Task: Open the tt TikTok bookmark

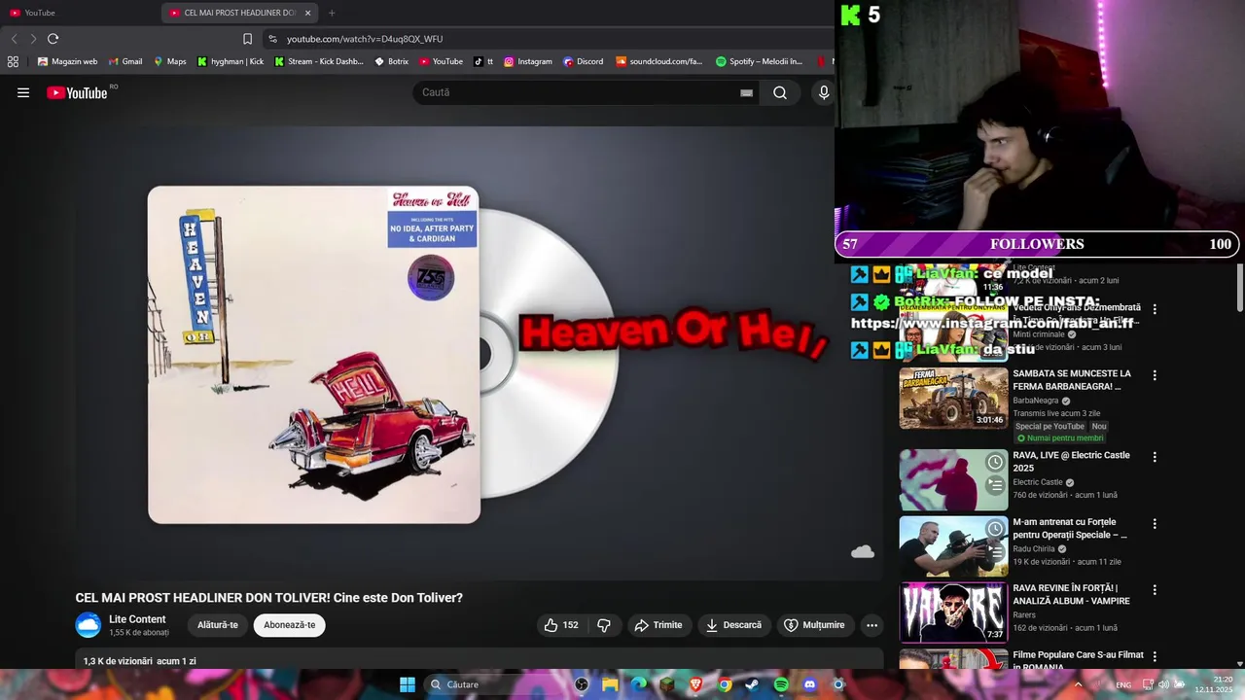Action: pos(483,61)
